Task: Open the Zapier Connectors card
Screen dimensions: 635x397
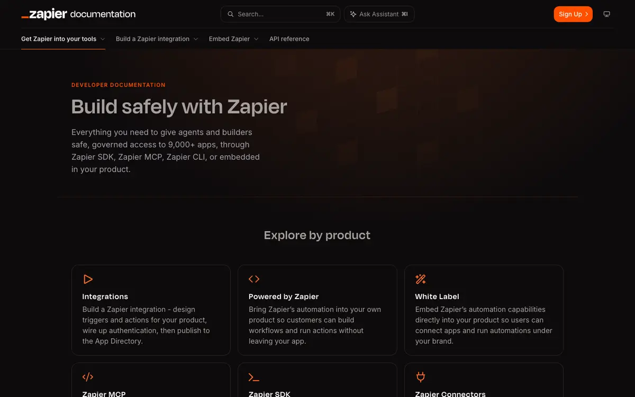Action: [484, 380]
